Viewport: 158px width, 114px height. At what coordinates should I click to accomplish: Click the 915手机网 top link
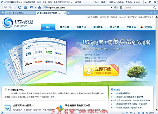[104, 17]
